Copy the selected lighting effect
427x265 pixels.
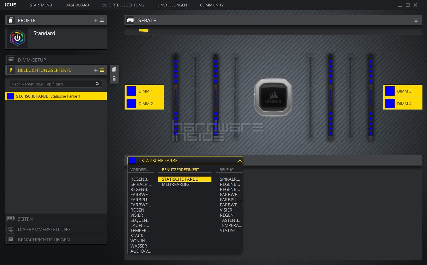[x=114, y=69]
